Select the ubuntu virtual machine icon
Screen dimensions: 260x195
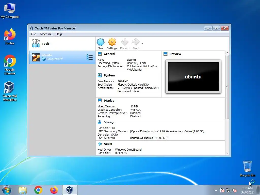36,57
